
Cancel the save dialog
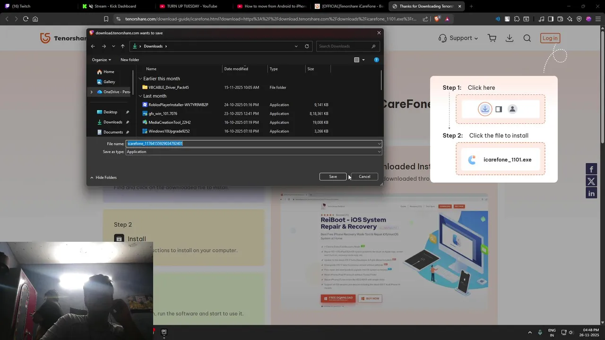click(364, 177)
